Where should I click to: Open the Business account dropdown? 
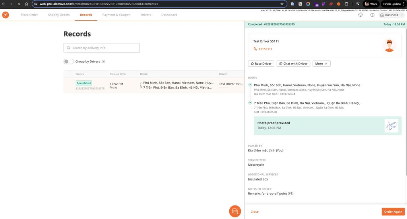(x=391, y=15)
